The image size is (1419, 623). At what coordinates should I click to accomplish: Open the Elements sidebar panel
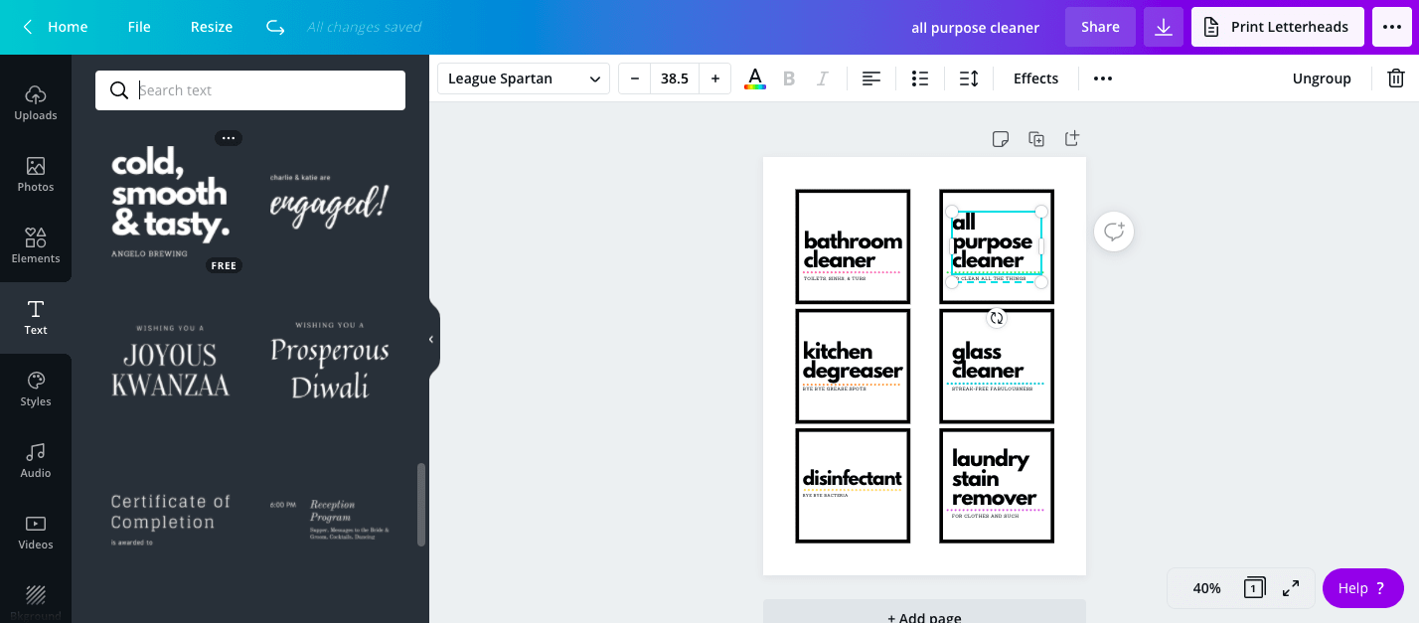click(36, 245)
